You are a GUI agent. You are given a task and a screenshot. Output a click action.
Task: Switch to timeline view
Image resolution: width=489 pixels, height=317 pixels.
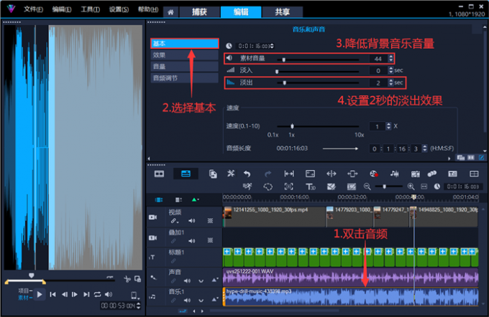(186, 174)
